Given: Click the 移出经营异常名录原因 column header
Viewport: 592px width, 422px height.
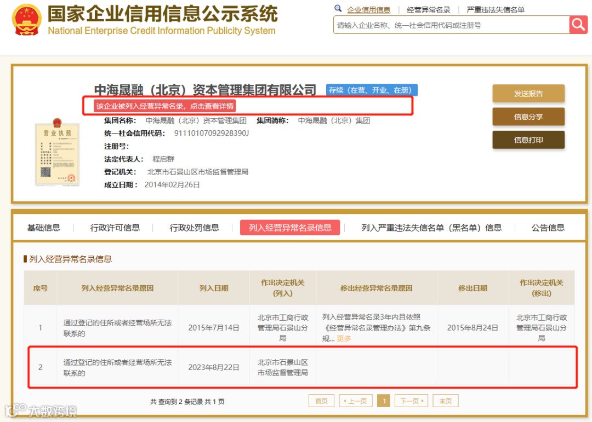Looking at the screenshot, I should pos(376,288).
